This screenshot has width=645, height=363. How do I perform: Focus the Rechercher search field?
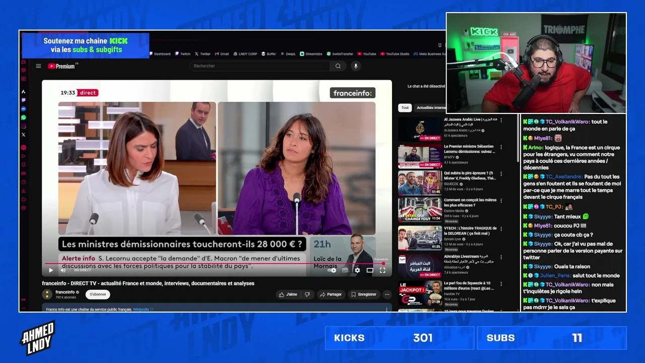pyautogui.click(x=260, y=66)
